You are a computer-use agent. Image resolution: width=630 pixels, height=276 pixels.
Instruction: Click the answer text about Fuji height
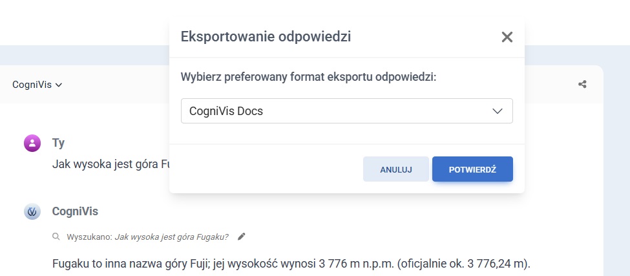point(291,264)
